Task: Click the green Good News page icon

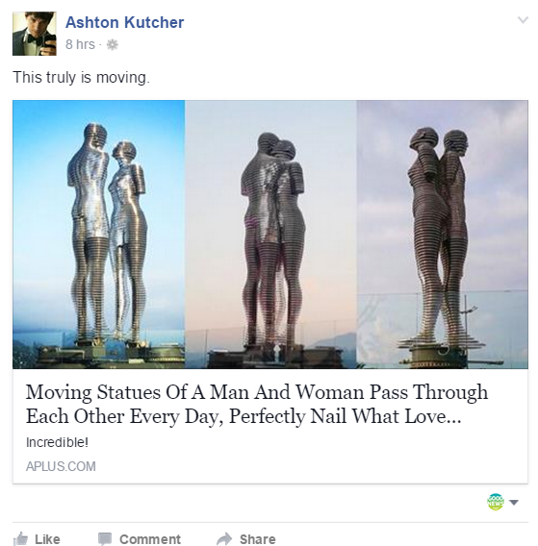Action: click(496, 502)
